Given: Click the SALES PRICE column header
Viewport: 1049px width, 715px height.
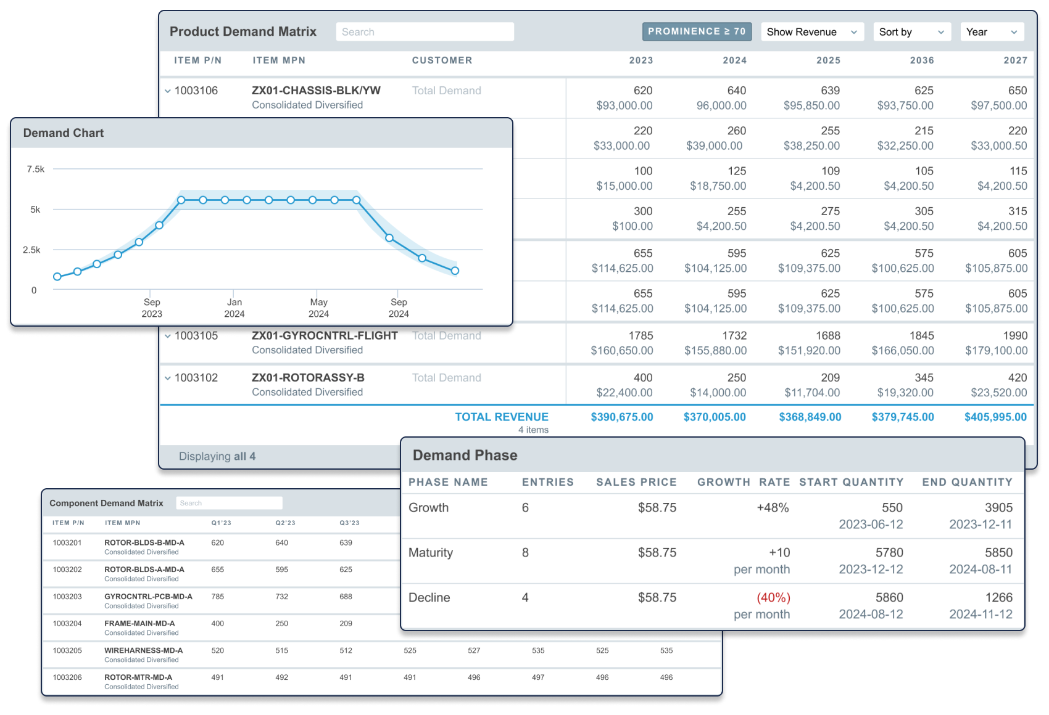Looking at the screenshot, I should pyautogui.click(x=636, y=482).
